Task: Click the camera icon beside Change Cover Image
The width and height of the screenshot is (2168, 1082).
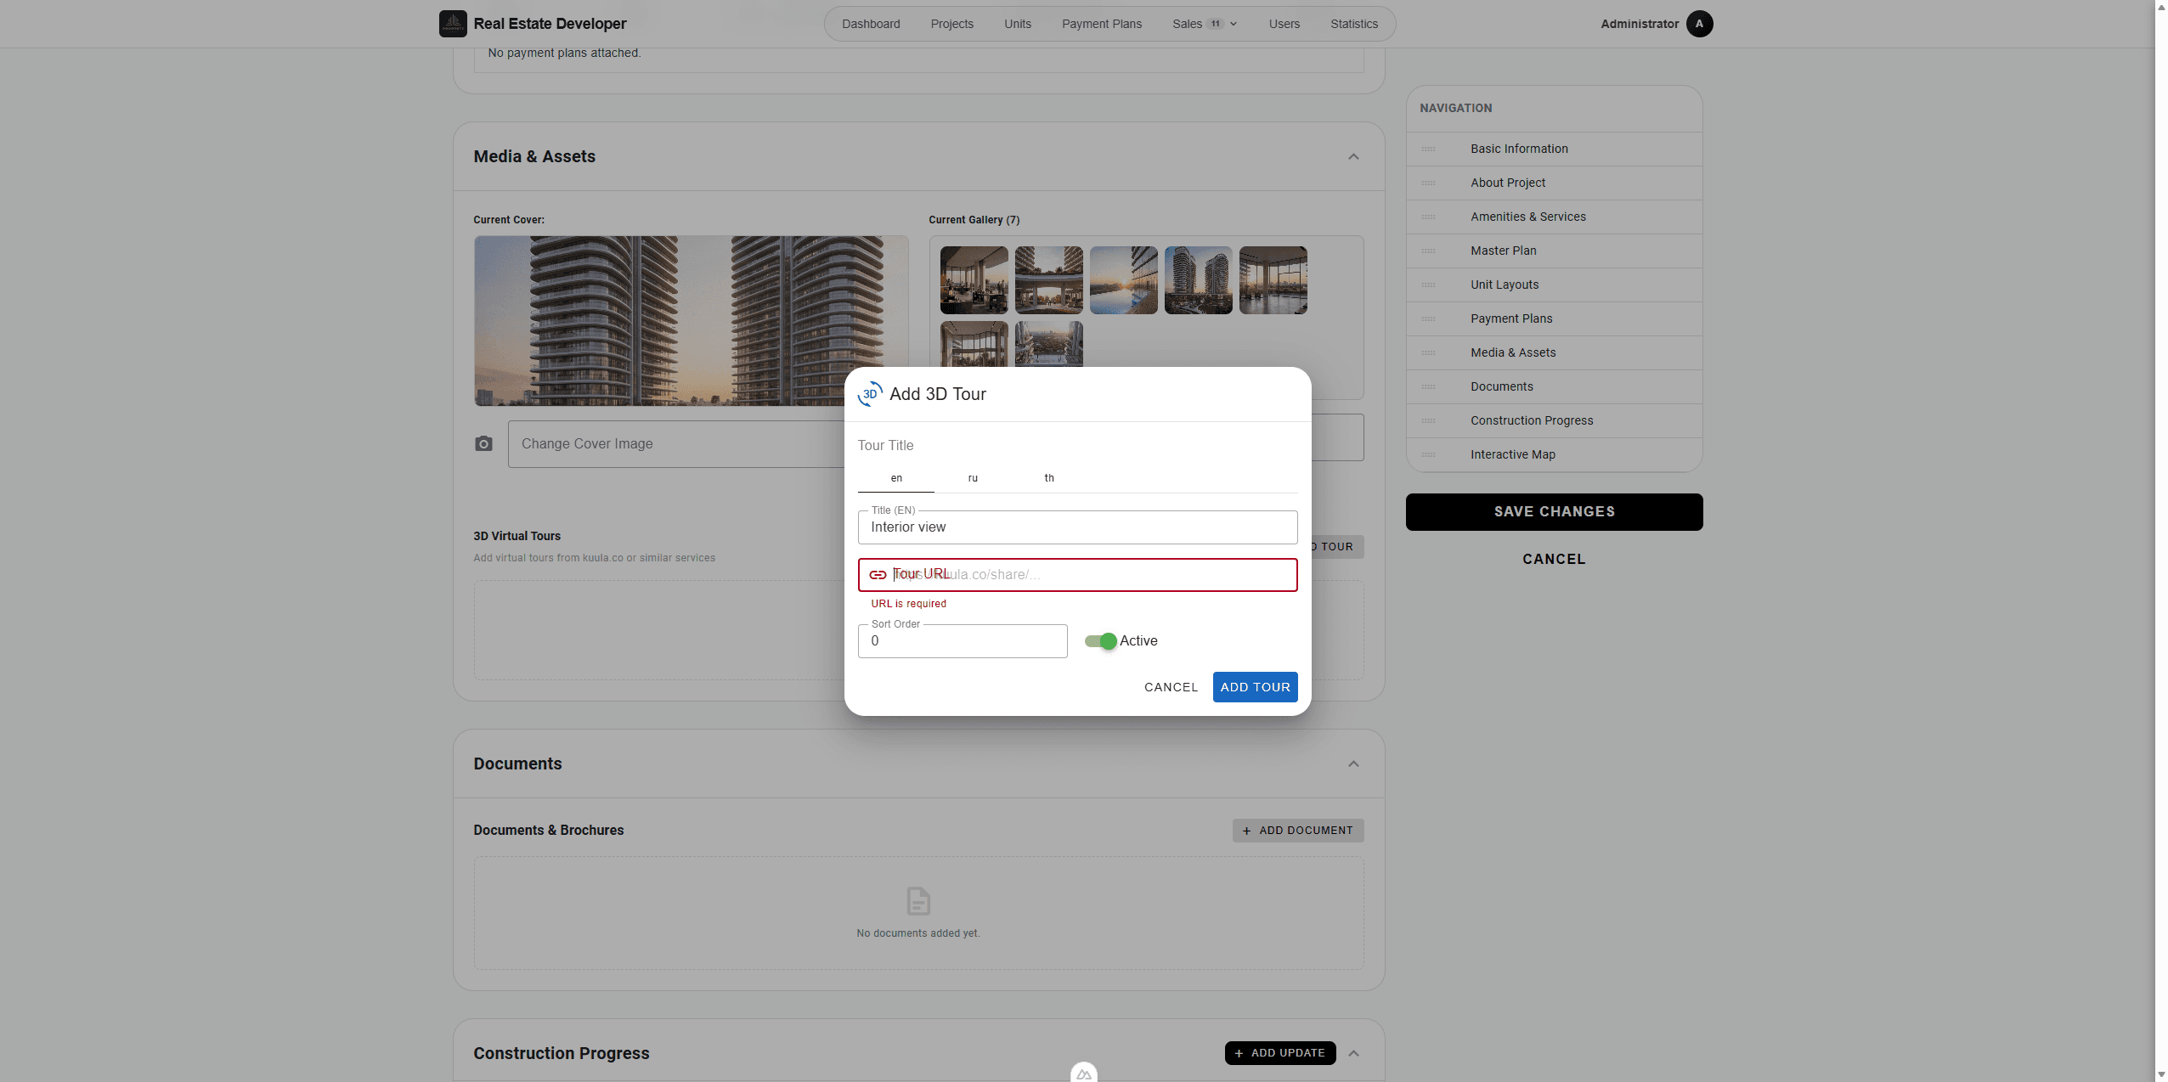Action: (x=483, y=444)
